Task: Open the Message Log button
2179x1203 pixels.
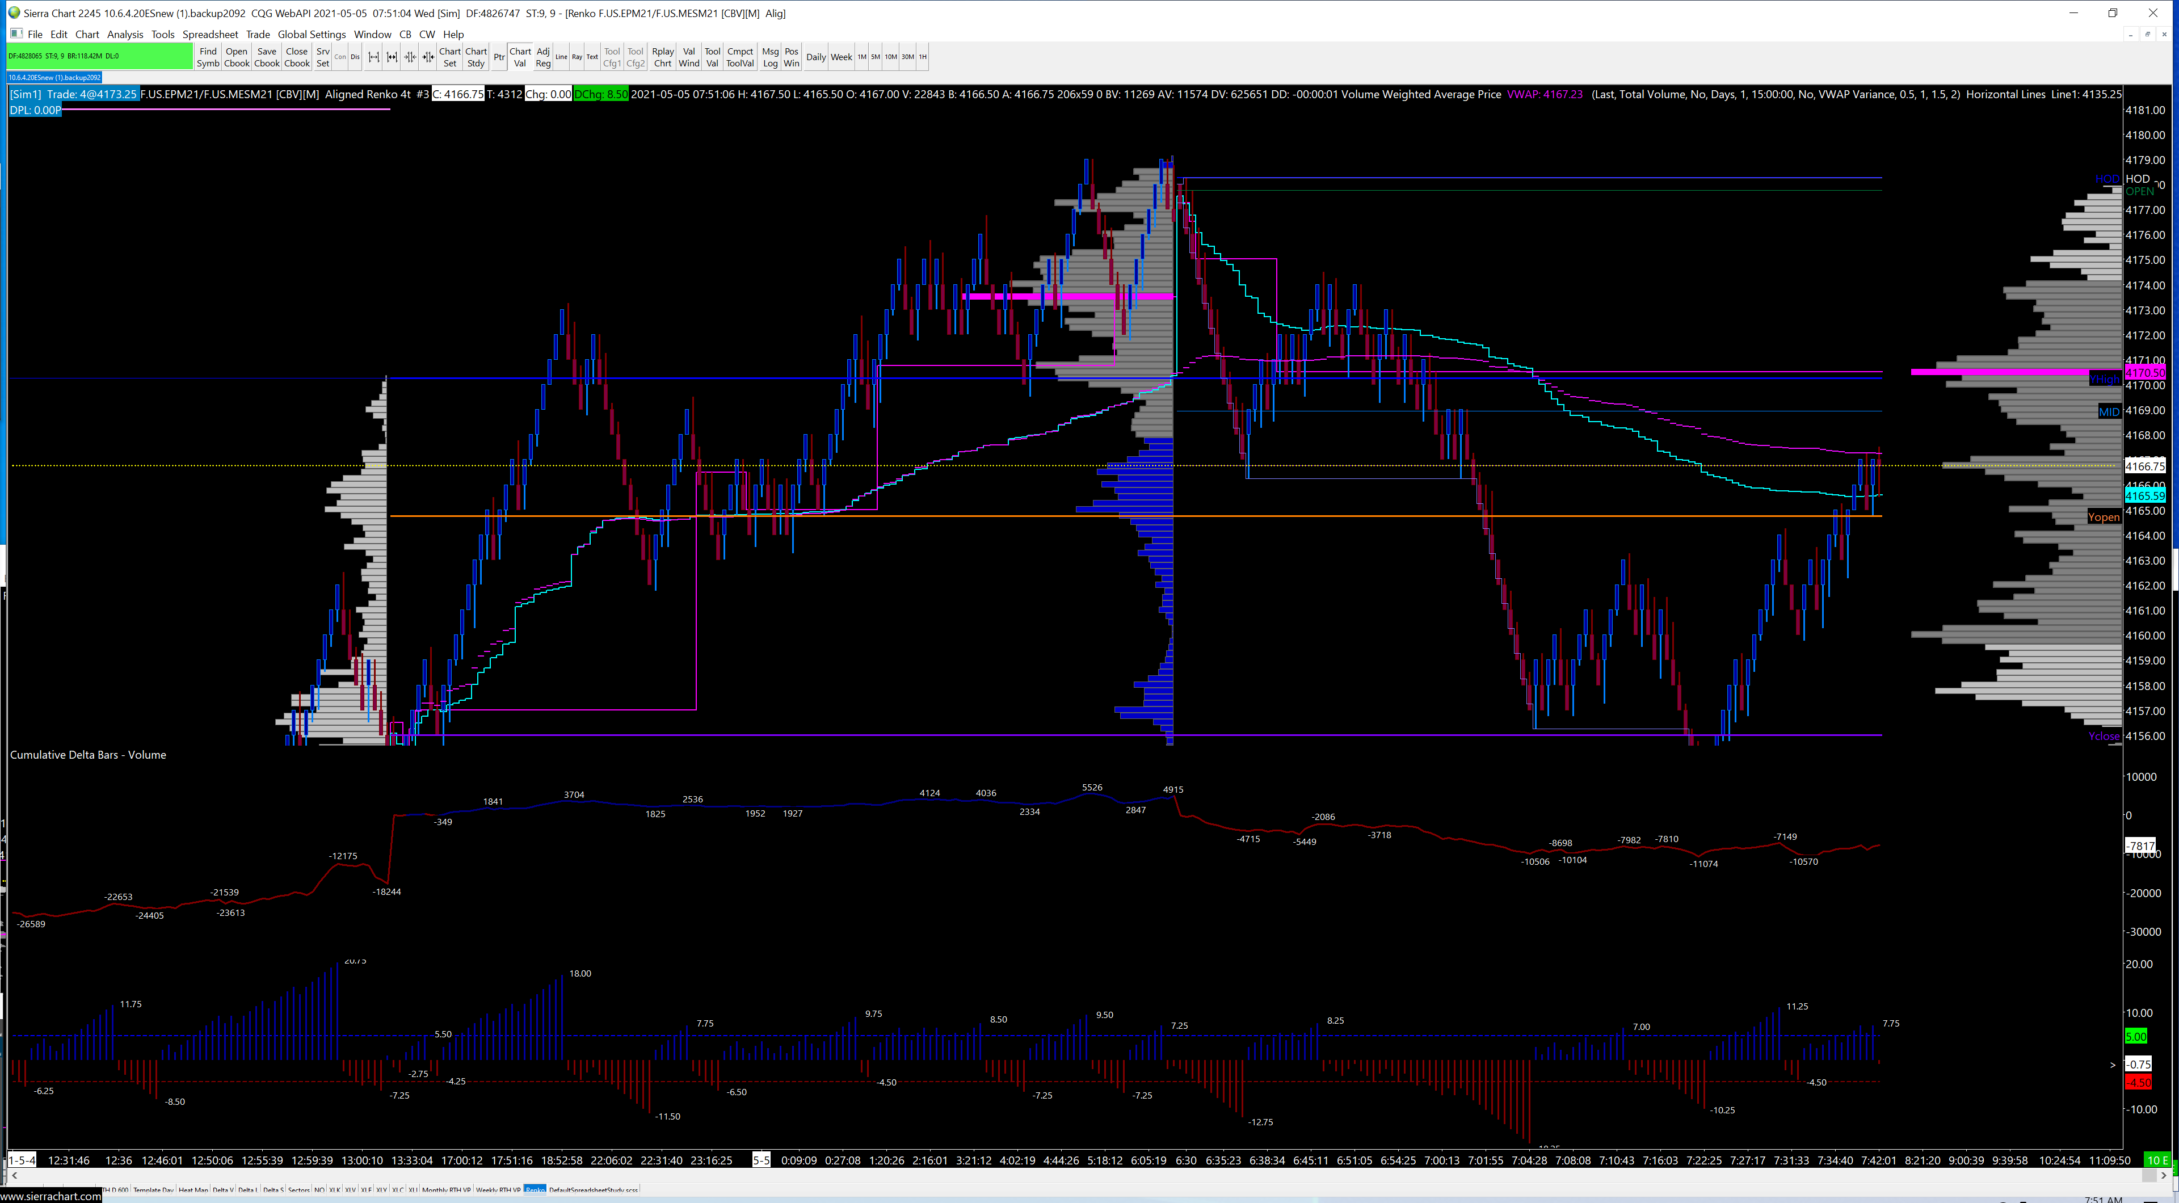Action: pos(770,57)
